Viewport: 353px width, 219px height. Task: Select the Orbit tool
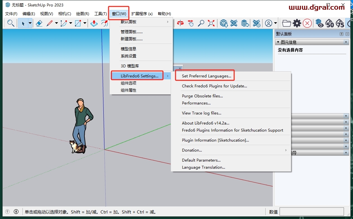[x=180, y=23]
